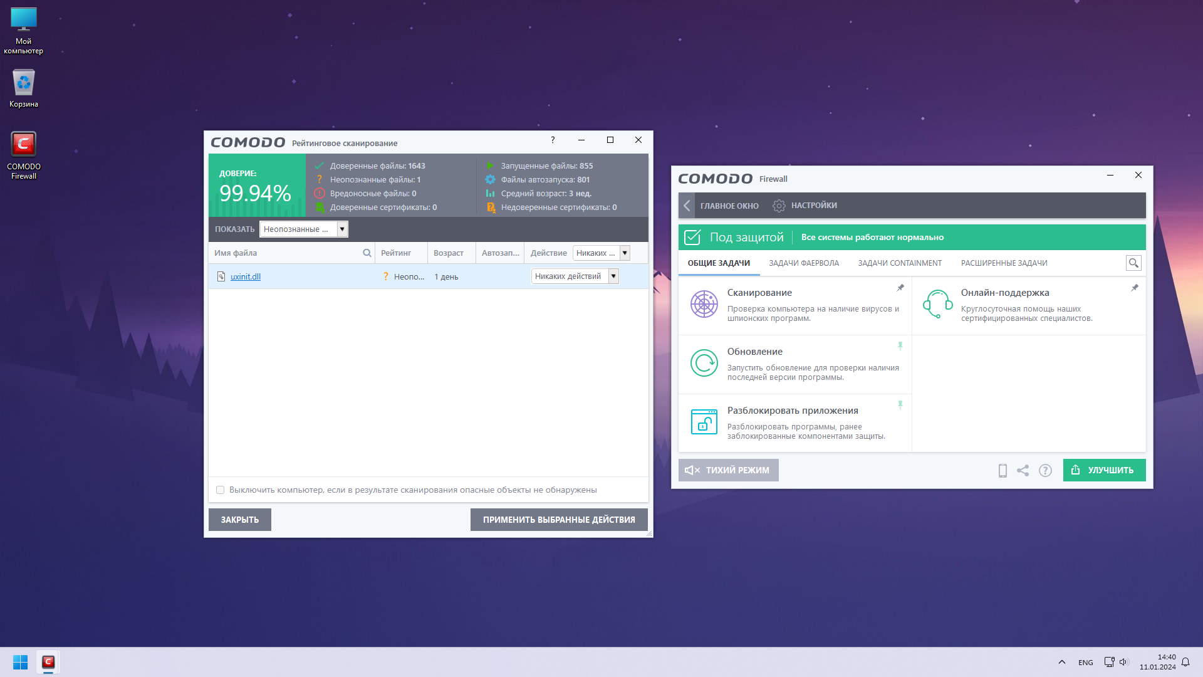This screenshot has width=1203, height=677.
Task: Click Применить выбранные действия button
Action: coord(558,520)
